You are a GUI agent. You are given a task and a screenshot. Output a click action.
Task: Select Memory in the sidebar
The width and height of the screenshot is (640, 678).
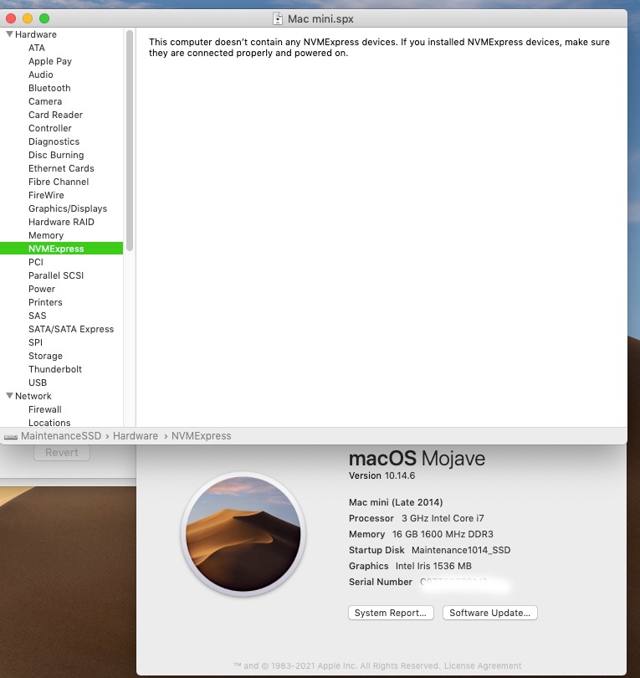(x=46, y=235)
